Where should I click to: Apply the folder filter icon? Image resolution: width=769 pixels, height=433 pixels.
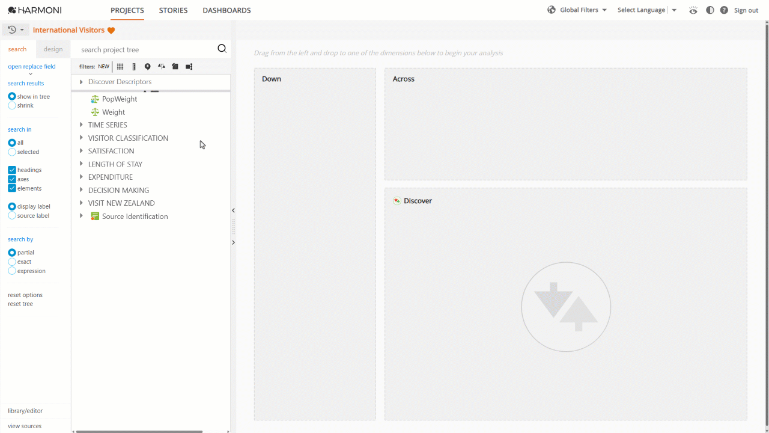175,67
